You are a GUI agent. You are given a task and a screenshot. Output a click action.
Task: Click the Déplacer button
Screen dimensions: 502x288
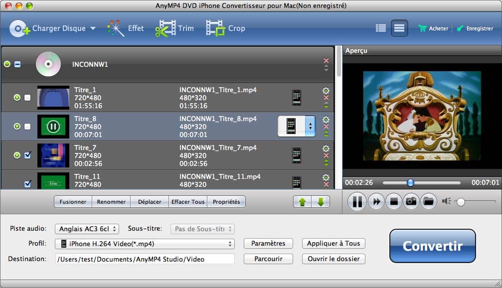[150, 202]
